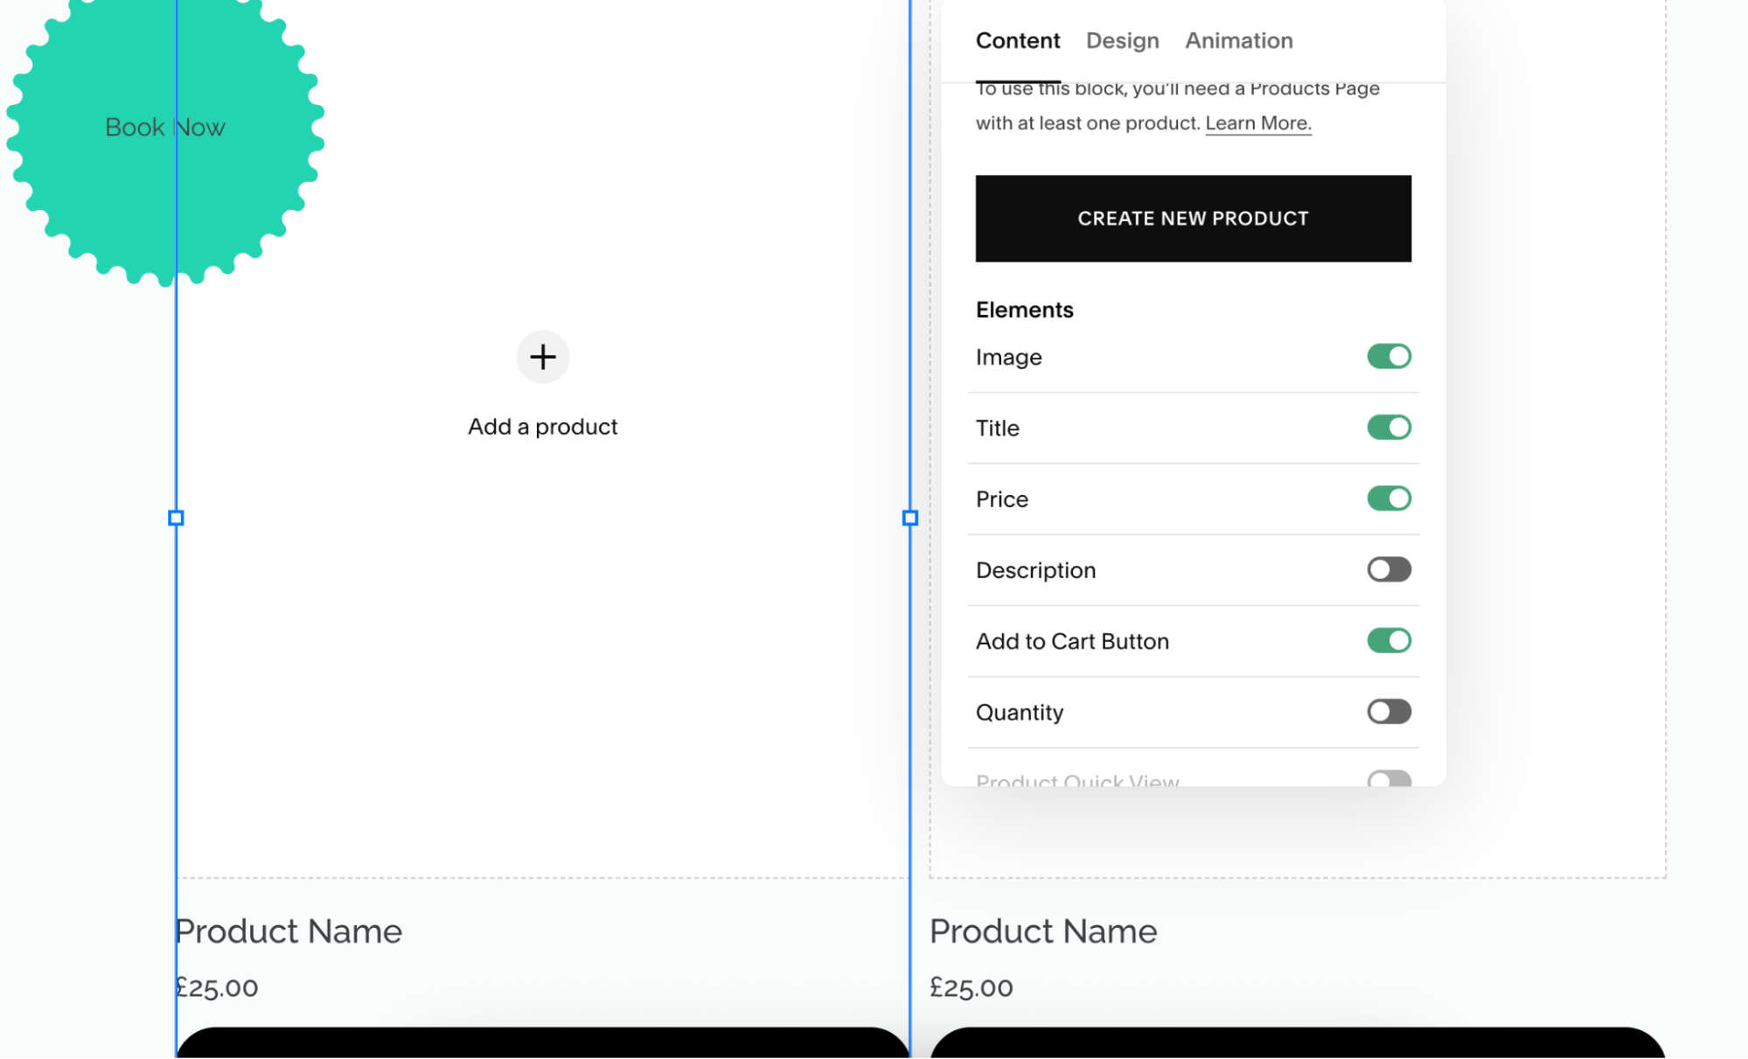This screenshot has width=1748, height=1059.
Task: Toggle the Add to Cart Button switch
Action: [x=1389, y=641]
